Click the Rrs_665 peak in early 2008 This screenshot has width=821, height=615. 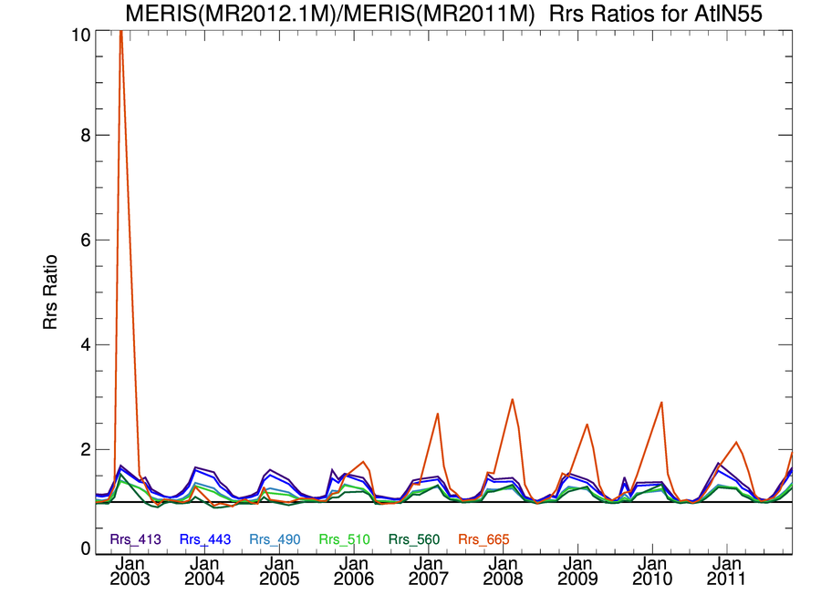coord(512,400)
